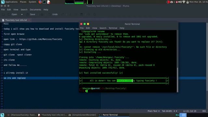Image resolution: width=208 pixels, height=117 pixels.
Task: Click the New document toolbar icon in Pluma
Action: [x=4, y=14]
